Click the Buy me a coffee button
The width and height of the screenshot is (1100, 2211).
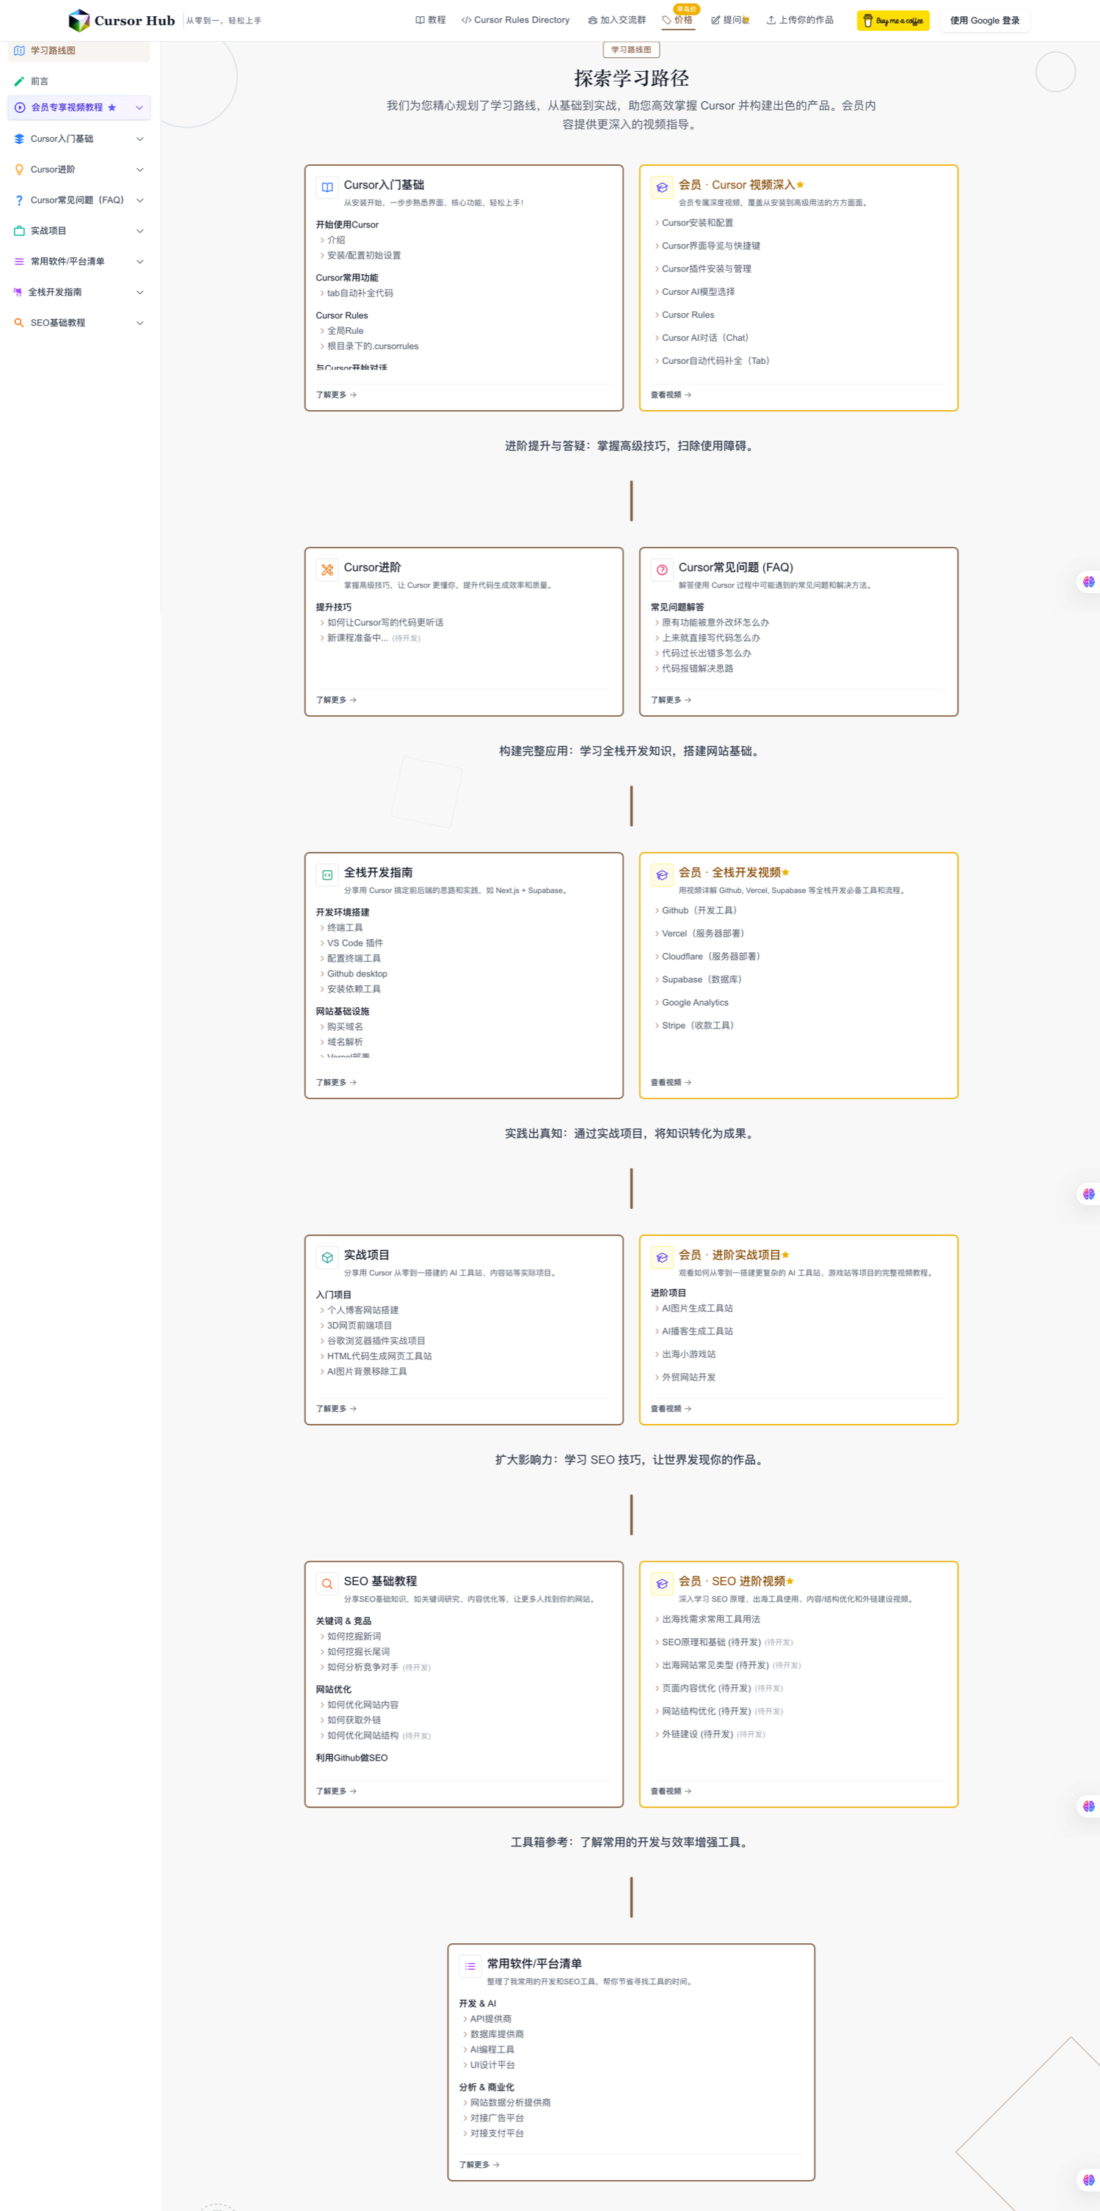(893, 21)
